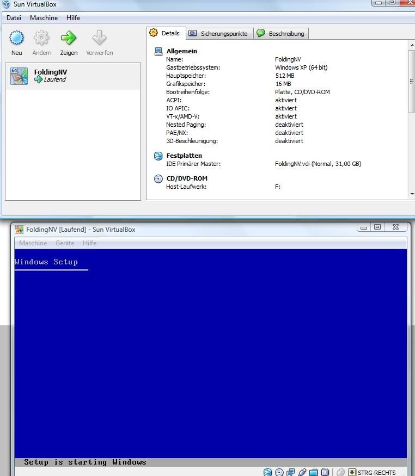Switch to the Sicherungspunkte tab

coord(219,34)
